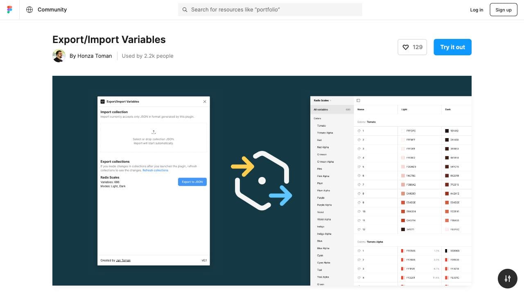The height and width of the screenshot is (295, 524).
Task: Click the globe Community icon
Action: 29,9
